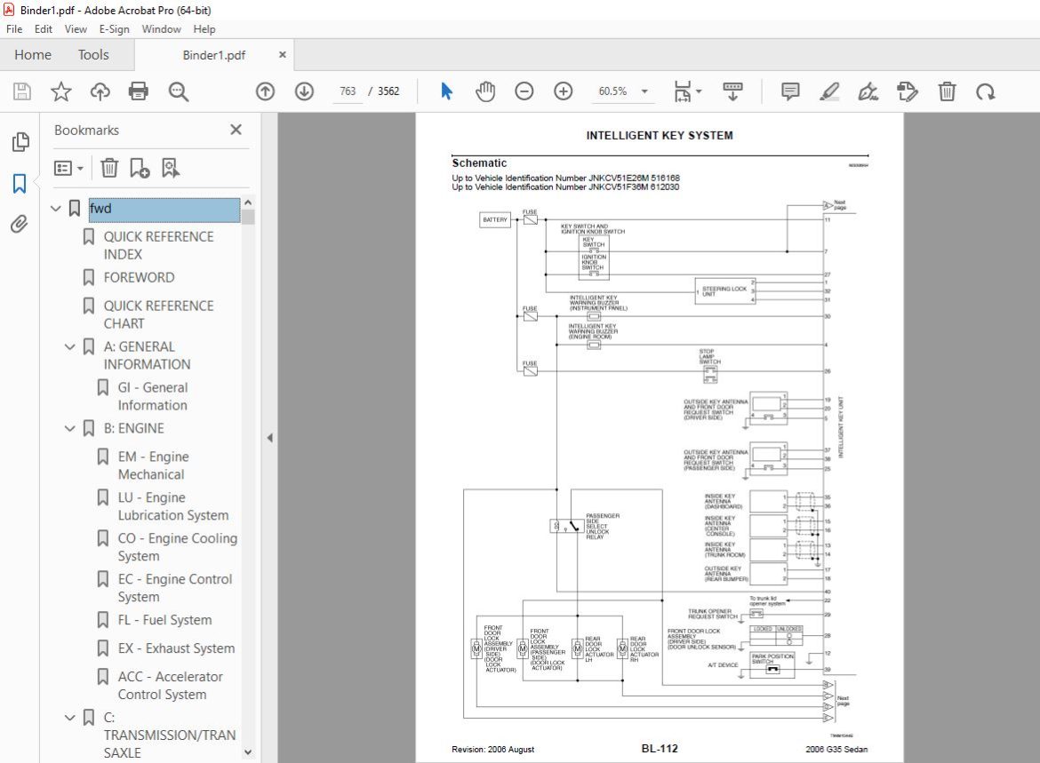
Task: Select the highlighter text tool
Action: coord(829,91)
